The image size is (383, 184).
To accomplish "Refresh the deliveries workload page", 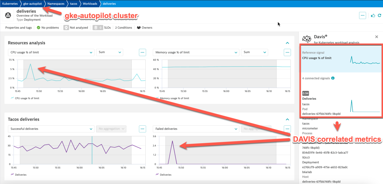I will tap(379, 15).
